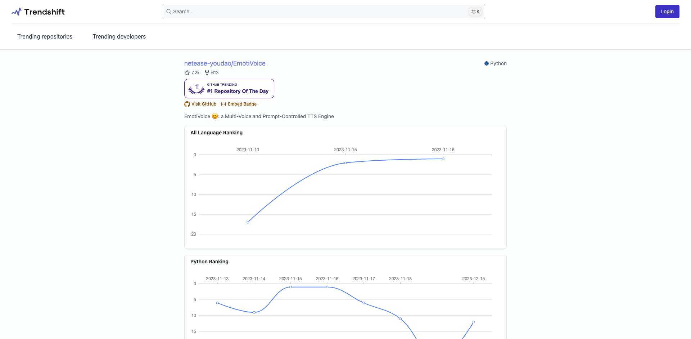The height and width of the screenshot is (339, 691).
Task: Click the Login button
Action: pyautogui.click(x=667, y=12)
